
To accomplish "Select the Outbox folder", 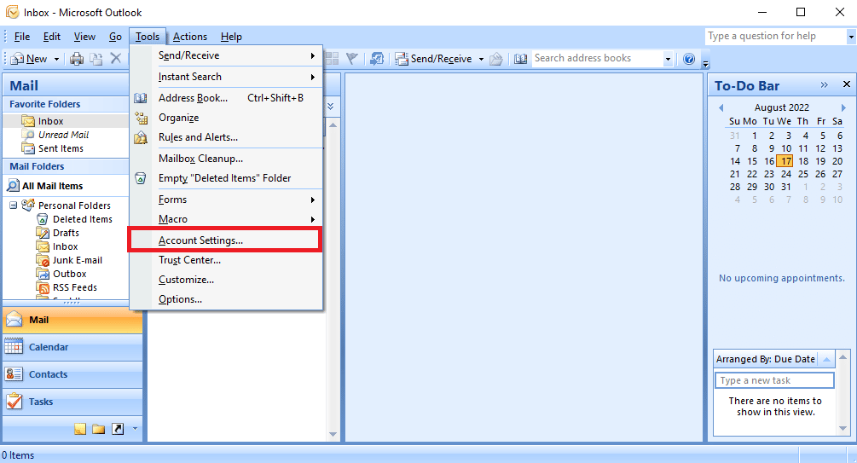I will click(x=69, y=274).
